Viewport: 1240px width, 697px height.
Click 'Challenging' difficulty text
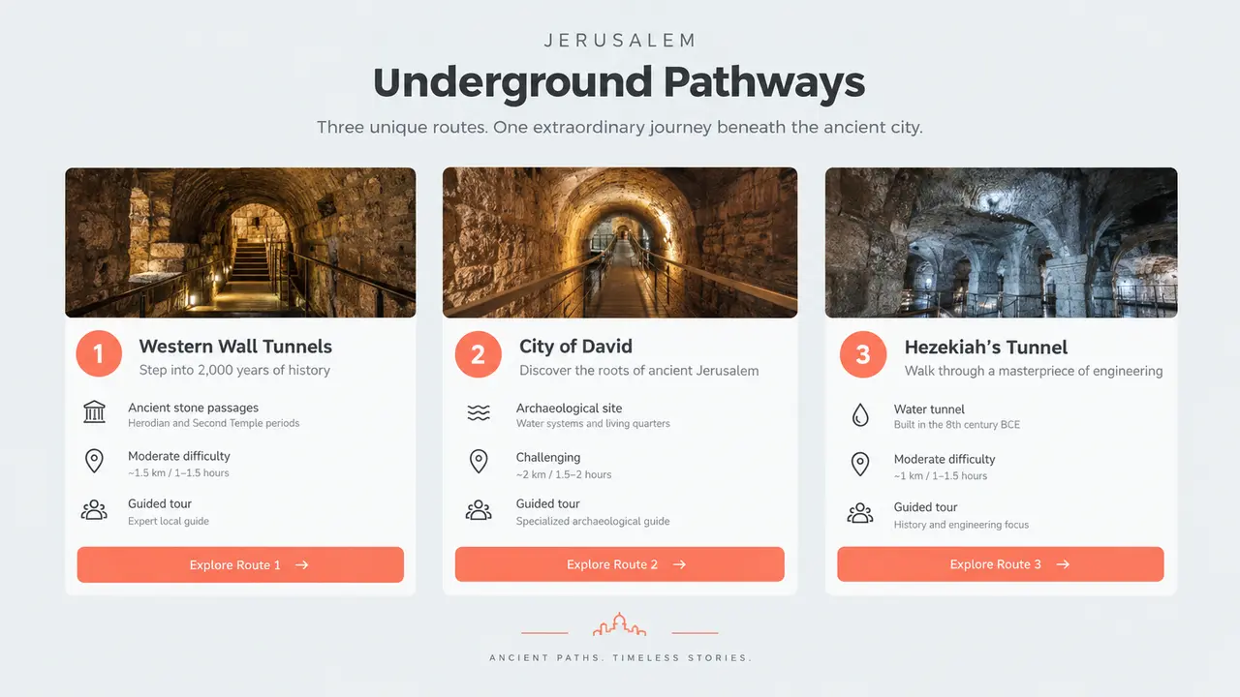click(x=548, y=457)
